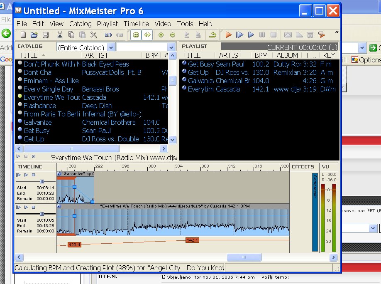381x284 pixels.
Task: Click the Copy icon in the toolbar
Action: pos(71,35)
